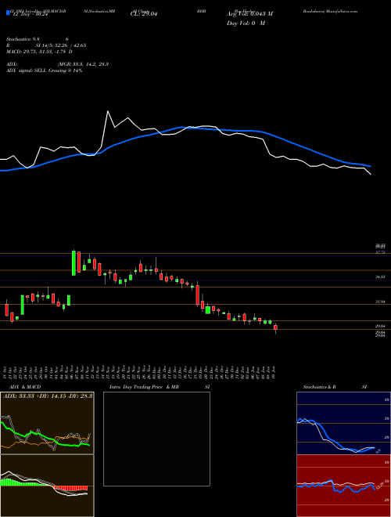Screen dimensions: 391x517
Task: Click the last red candlestick on the chart
Action: pyautogui.click(x=275, y=327)
